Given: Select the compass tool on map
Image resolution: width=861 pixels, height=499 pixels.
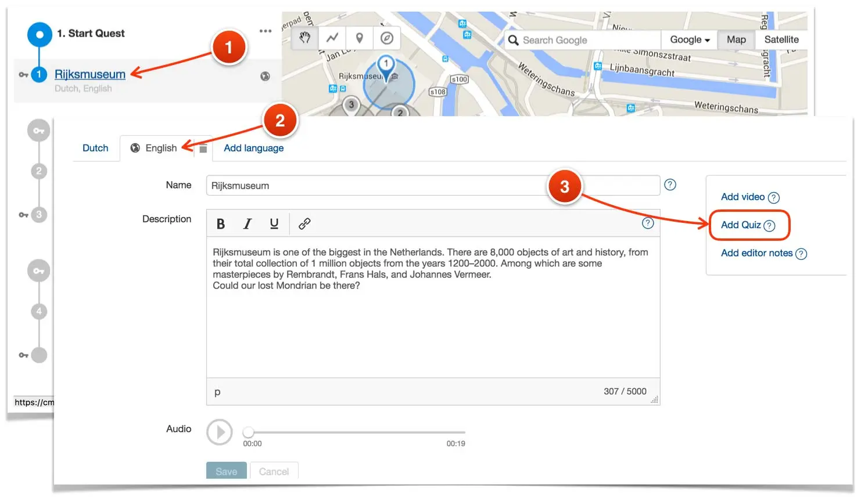Looking at the screenshot, I should coord(387,38).
